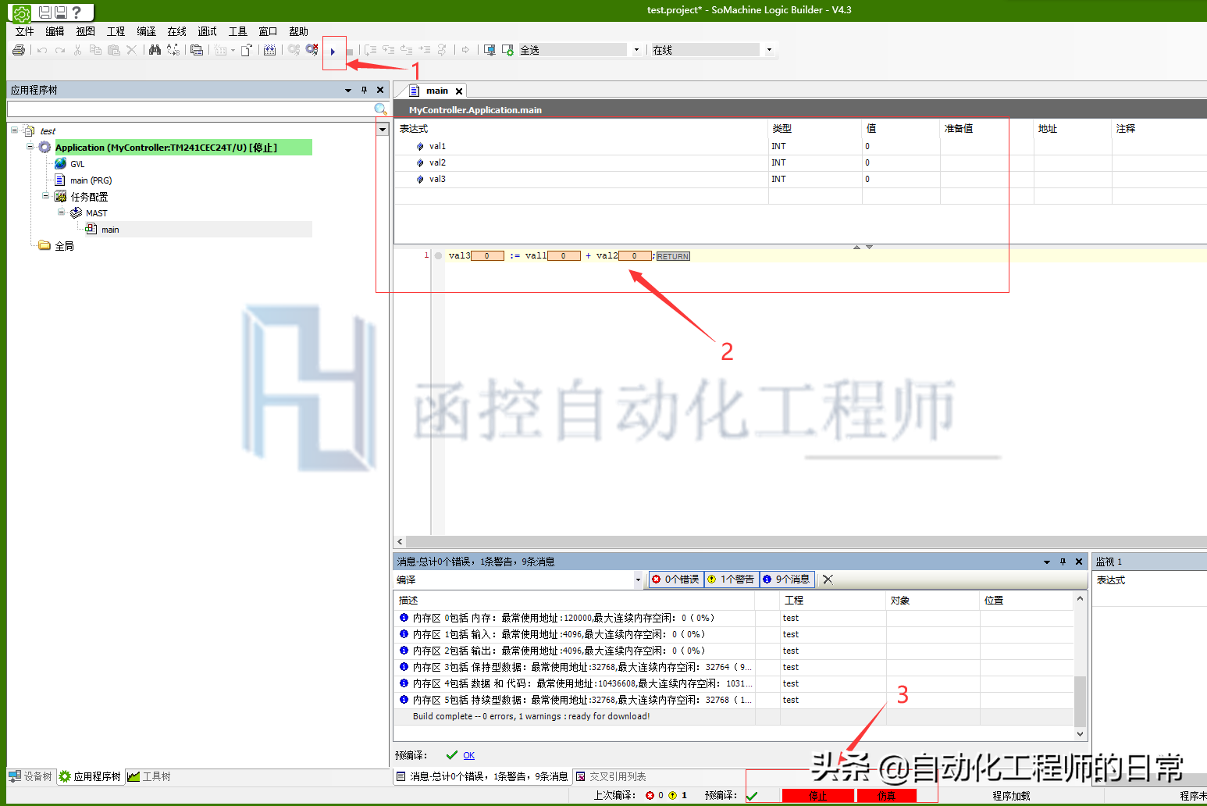The image size is (1207, 806).
Task: Open the 编译 message category dropdown
Action: click(x=637, y=580)
